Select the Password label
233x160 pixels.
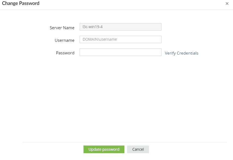pyautogui.click(x=65, y=53)
